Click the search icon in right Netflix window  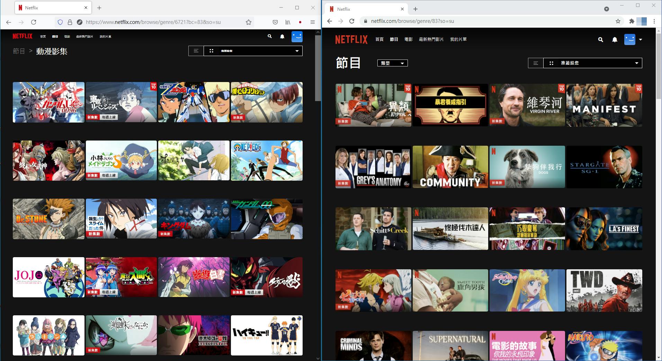600,40
